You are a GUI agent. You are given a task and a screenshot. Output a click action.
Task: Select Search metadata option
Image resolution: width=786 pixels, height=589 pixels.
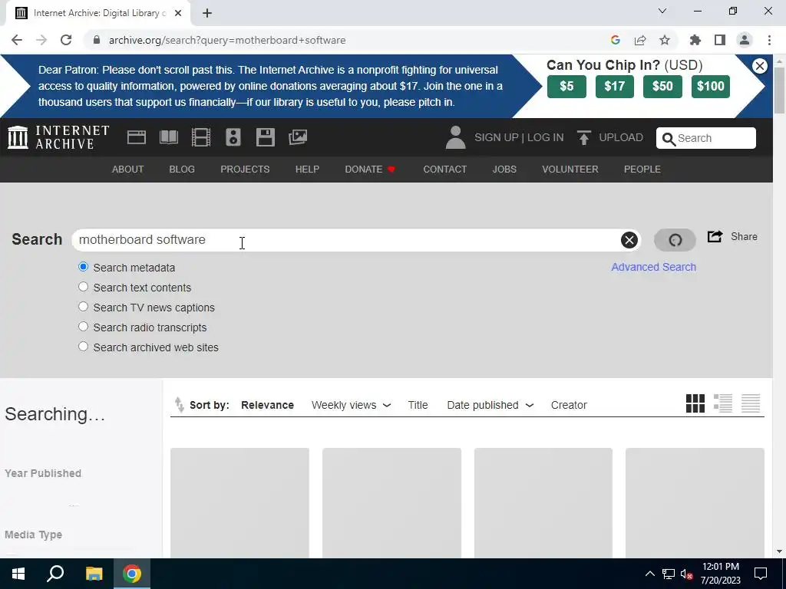[x=83, y=267]
